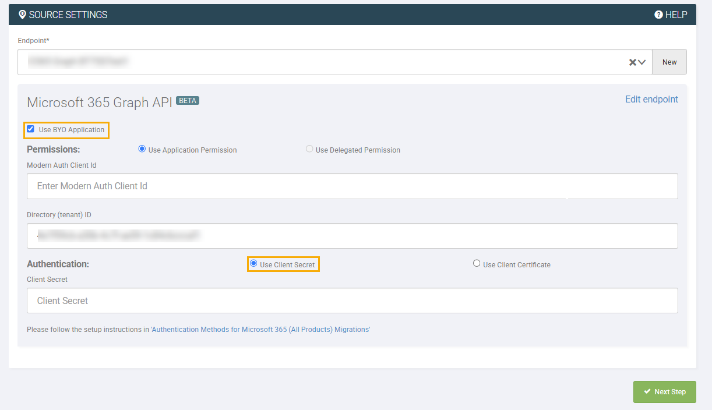The image size is (712, 410).
Task: Select Use Delegated Permission radio button
Action: [309, 149]
